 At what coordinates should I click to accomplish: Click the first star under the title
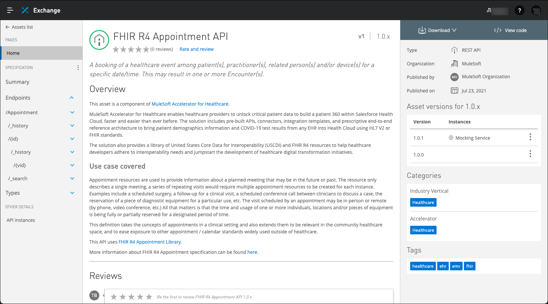pyautogui.click(x=116, y=50)
